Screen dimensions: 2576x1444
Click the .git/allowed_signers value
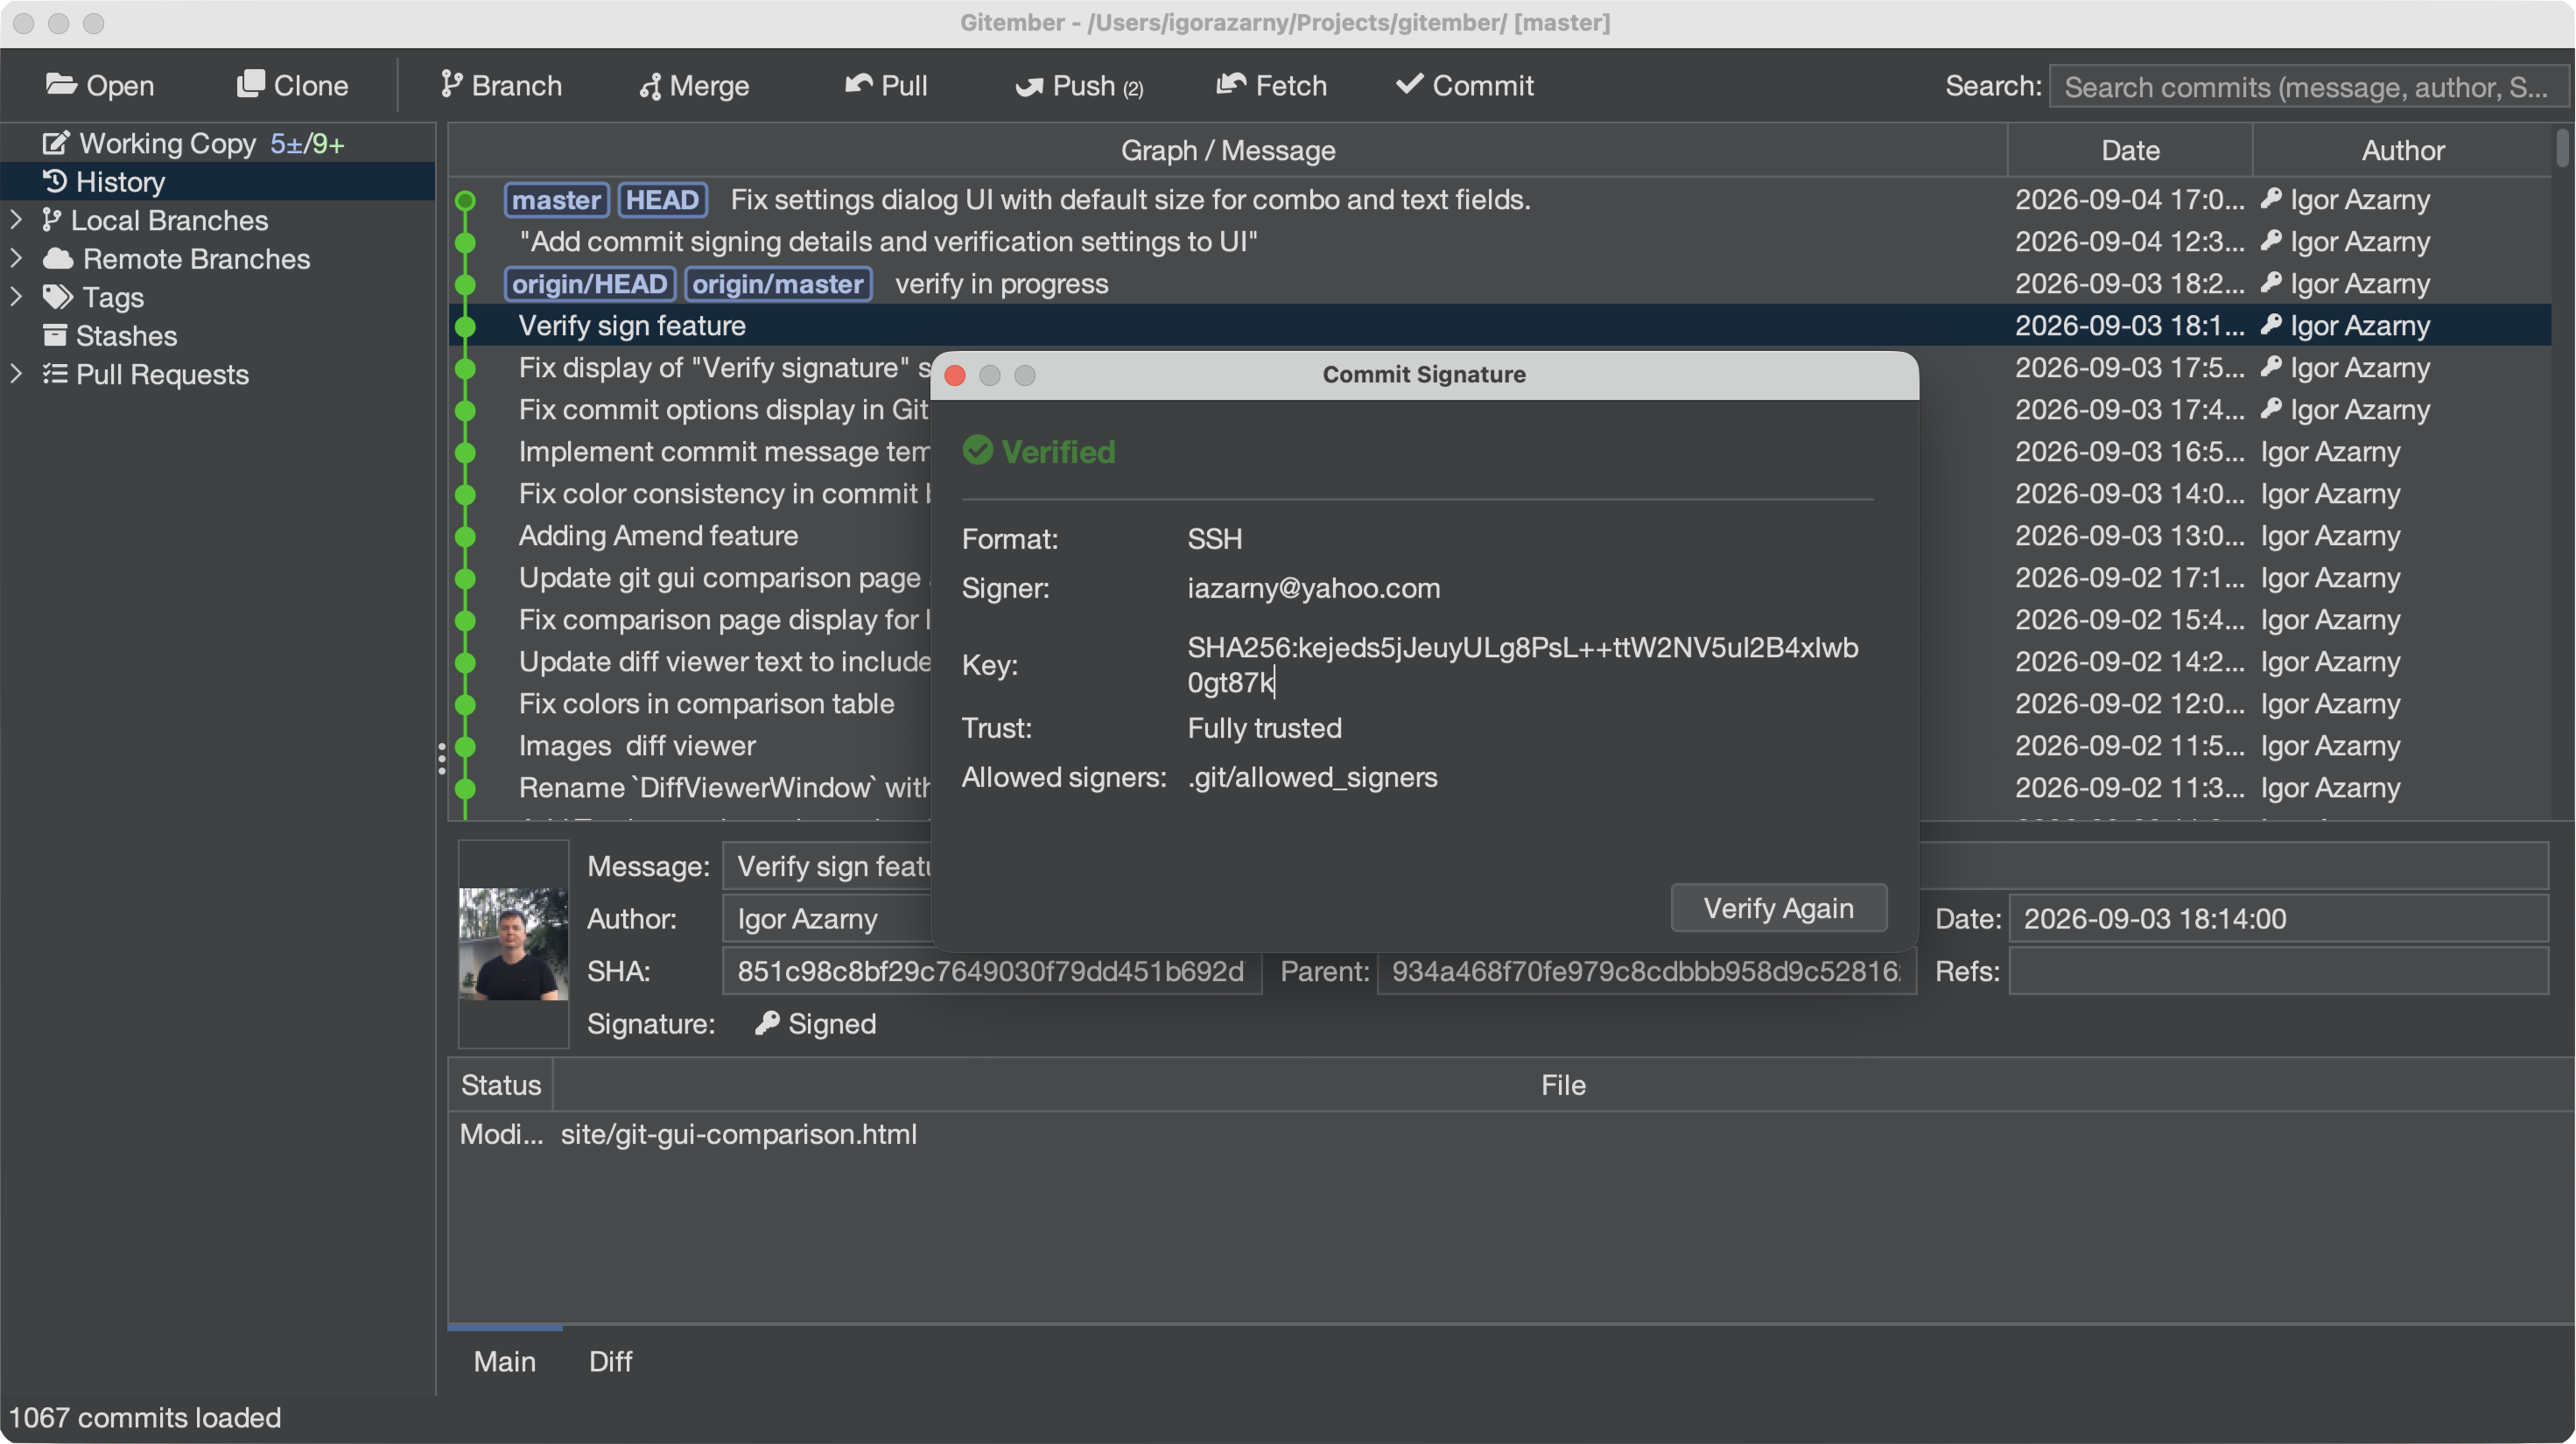tap(1312, 777)
